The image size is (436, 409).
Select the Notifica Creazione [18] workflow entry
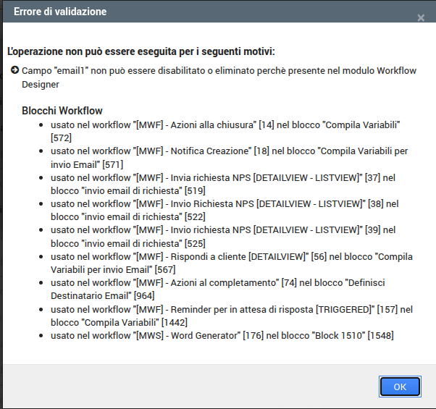[229, 158]
